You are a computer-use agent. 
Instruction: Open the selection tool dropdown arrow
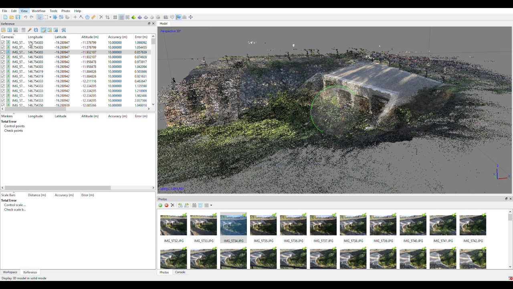tap(50, 17)
